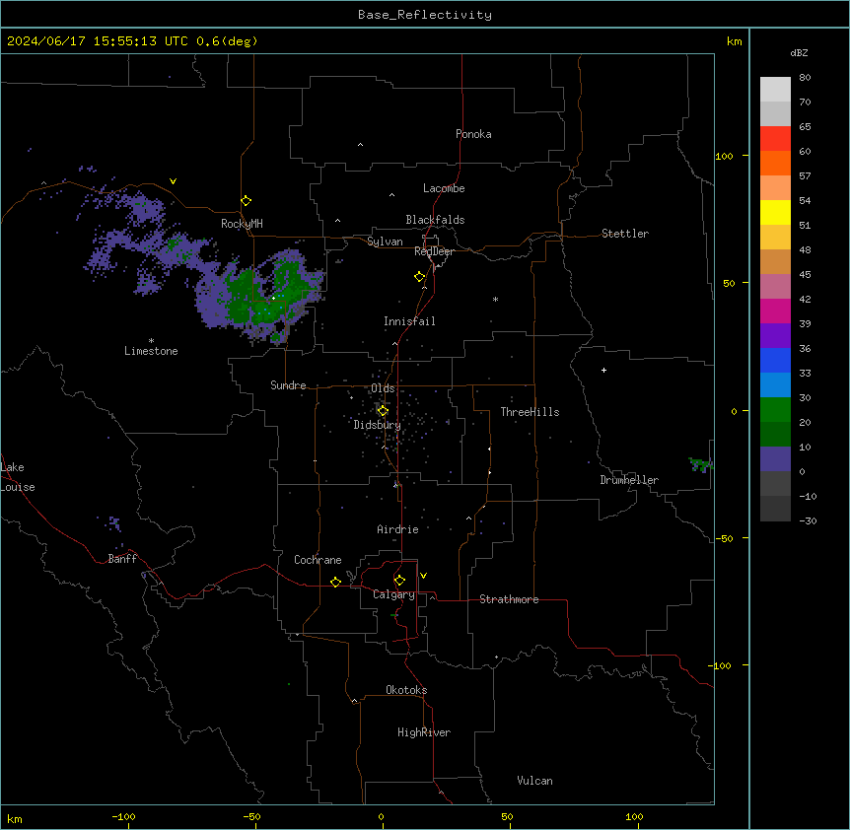Click the Lacombe city label
The width and height of the screenshot is (850, 830).
coord(444,188)
